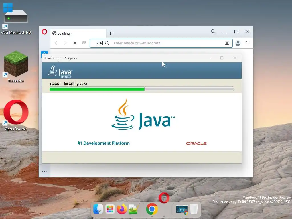Open Opera Easy Setup menu icon
Screen dimensions: 292x219
pos(247,43)
